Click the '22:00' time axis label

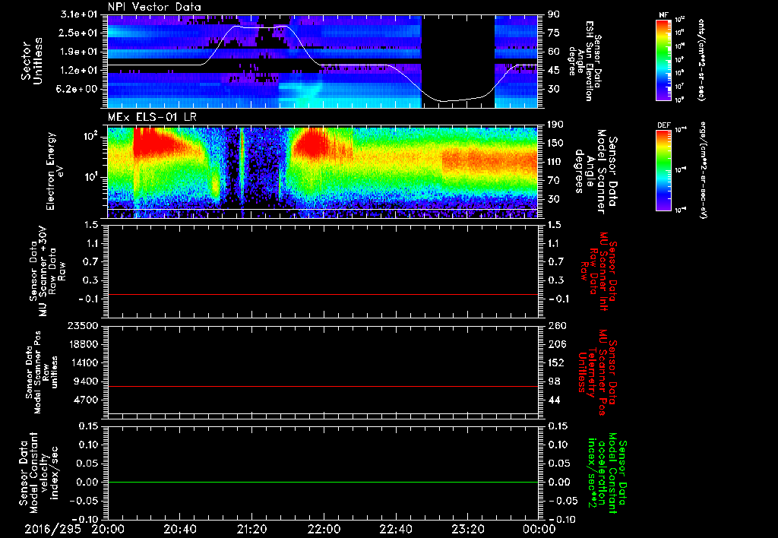point(324,529)
